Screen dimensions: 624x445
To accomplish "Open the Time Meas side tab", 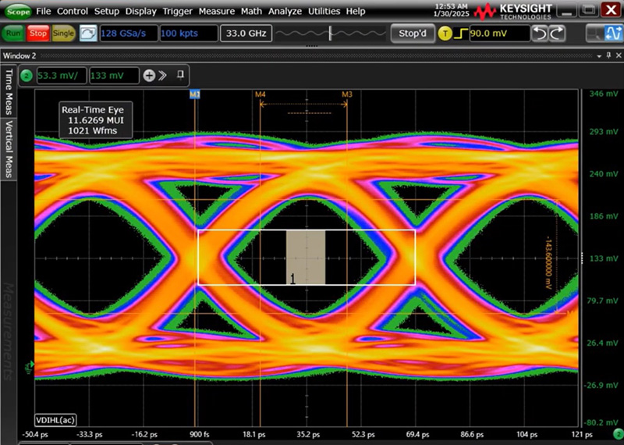I will (9, 91).
